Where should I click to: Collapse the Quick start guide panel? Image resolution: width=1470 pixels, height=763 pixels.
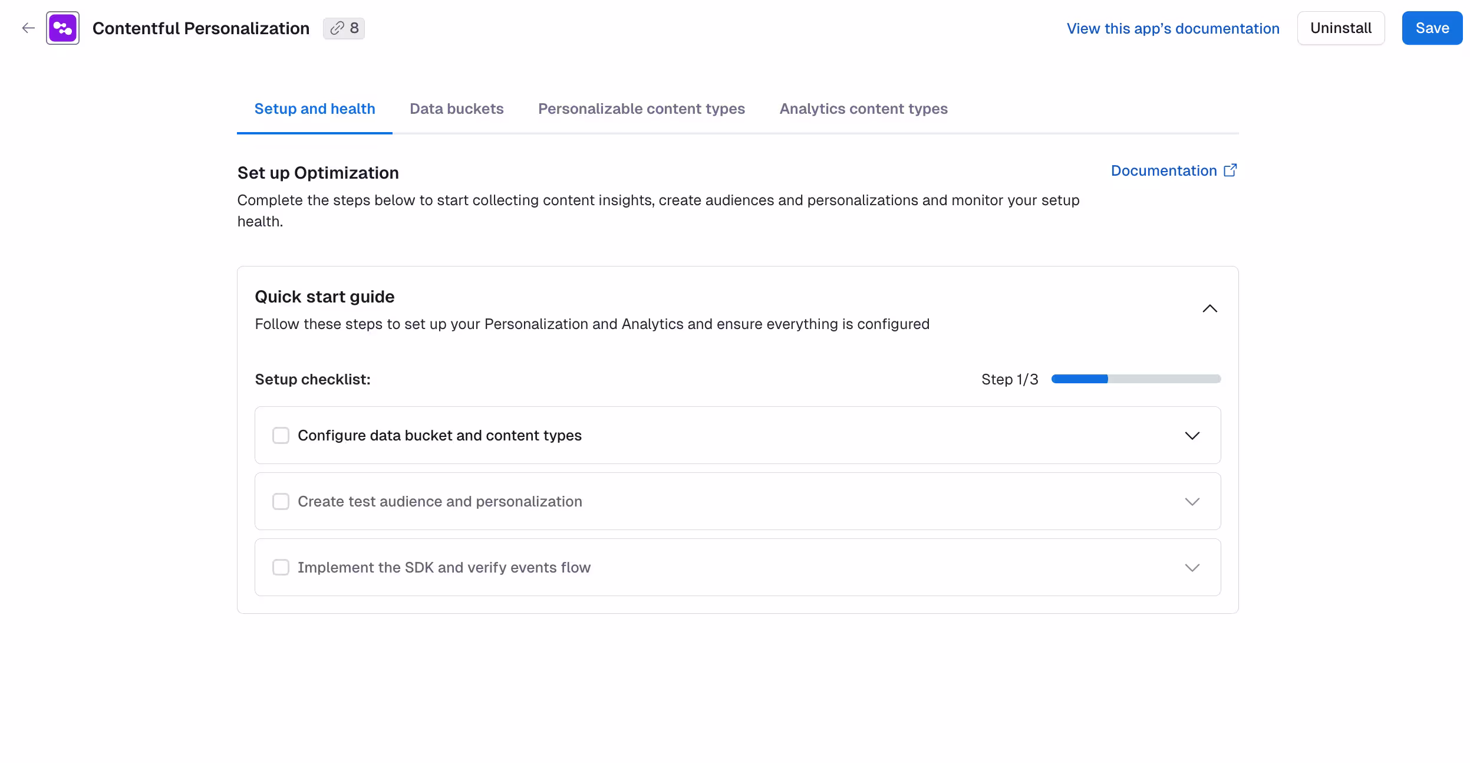[1209, 309]
